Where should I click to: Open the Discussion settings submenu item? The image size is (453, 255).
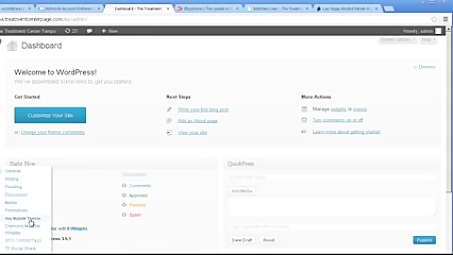point(16,195)
